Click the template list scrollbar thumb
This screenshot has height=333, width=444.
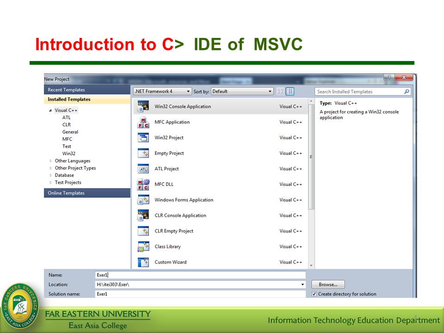pos(311,157)
